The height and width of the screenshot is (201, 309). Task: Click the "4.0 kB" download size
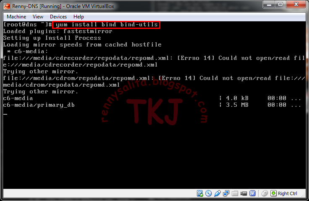[x=237, y=98]
